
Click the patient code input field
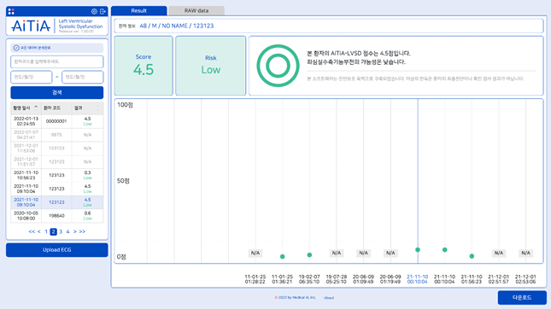(x=57, y=61)
